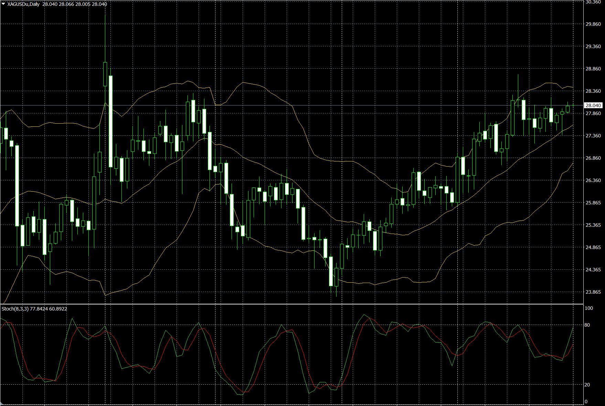Click the OHLC values 28.040 28.066 28.005 28.040
The height and width of the screenshot is (406, 605).
point(75,4)
